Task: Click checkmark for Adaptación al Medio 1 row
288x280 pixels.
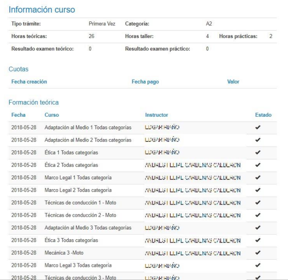Action: pyautogui.click(x=258, y=127)
